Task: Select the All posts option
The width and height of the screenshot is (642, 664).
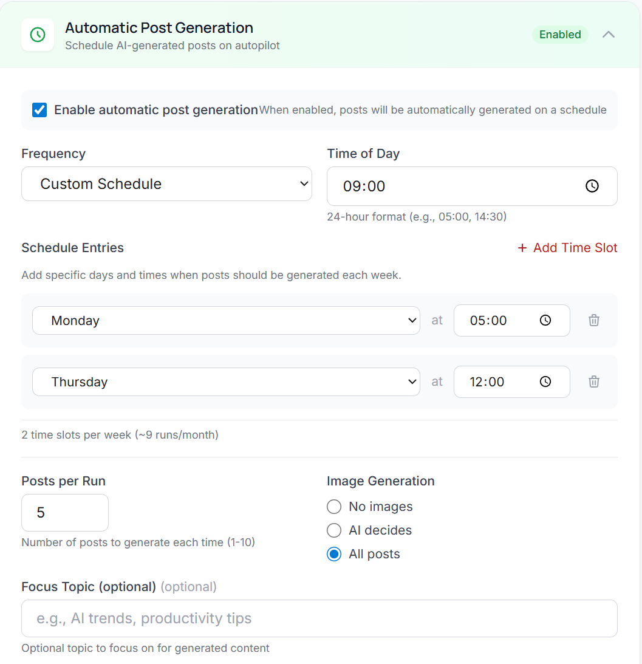Action: point(333,554)
